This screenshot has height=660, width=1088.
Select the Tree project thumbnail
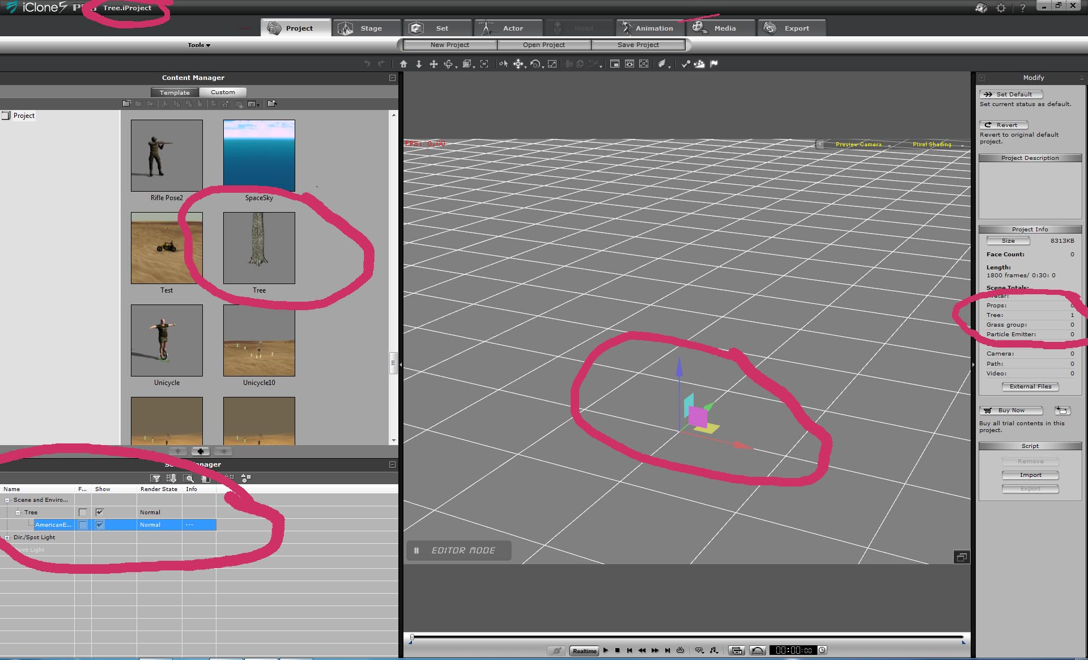(x=259, y=248)
